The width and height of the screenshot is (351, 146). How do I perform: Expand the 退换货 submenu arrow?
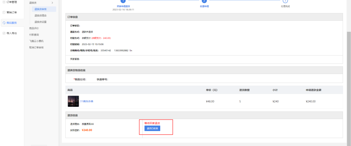[x=52, y=3]
